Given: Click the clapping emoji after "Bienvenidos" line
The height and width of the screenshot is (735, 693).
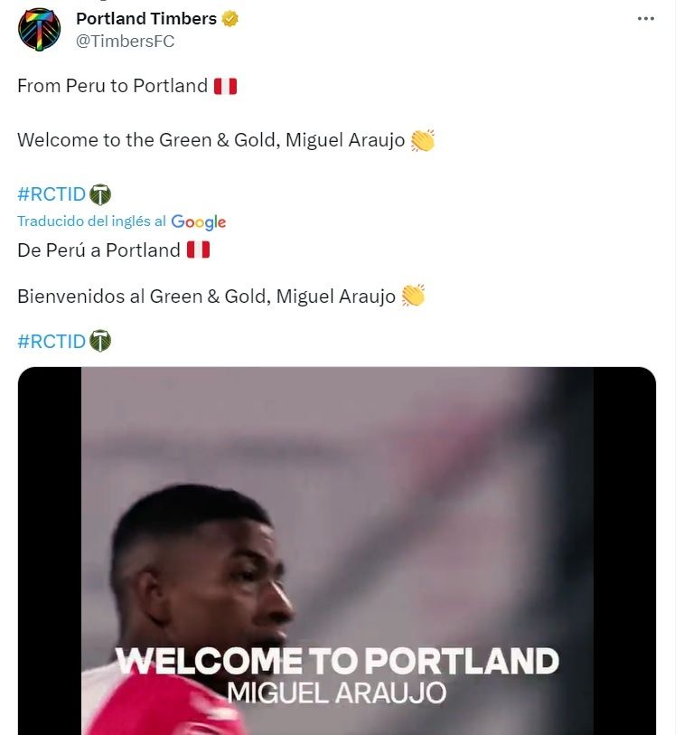Looking at the screenshot, I should (413, 296).
